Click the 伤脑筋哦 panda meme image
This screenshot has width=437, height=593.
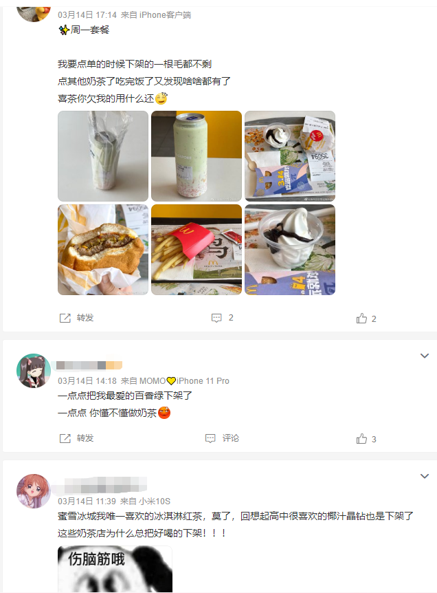pos(115,569)
